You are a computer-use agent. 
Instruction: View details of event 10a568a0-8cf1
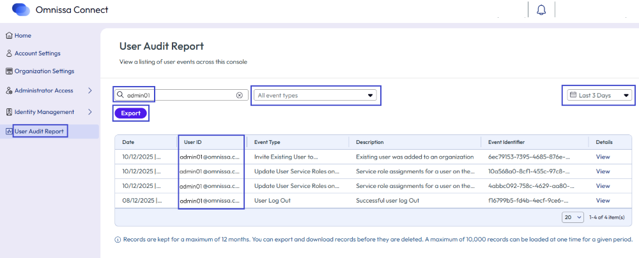click(x=603, y=171)
